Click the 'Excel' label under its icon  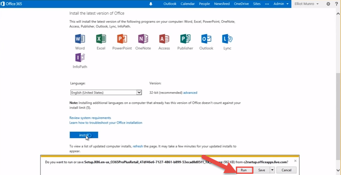coord(101,48)
